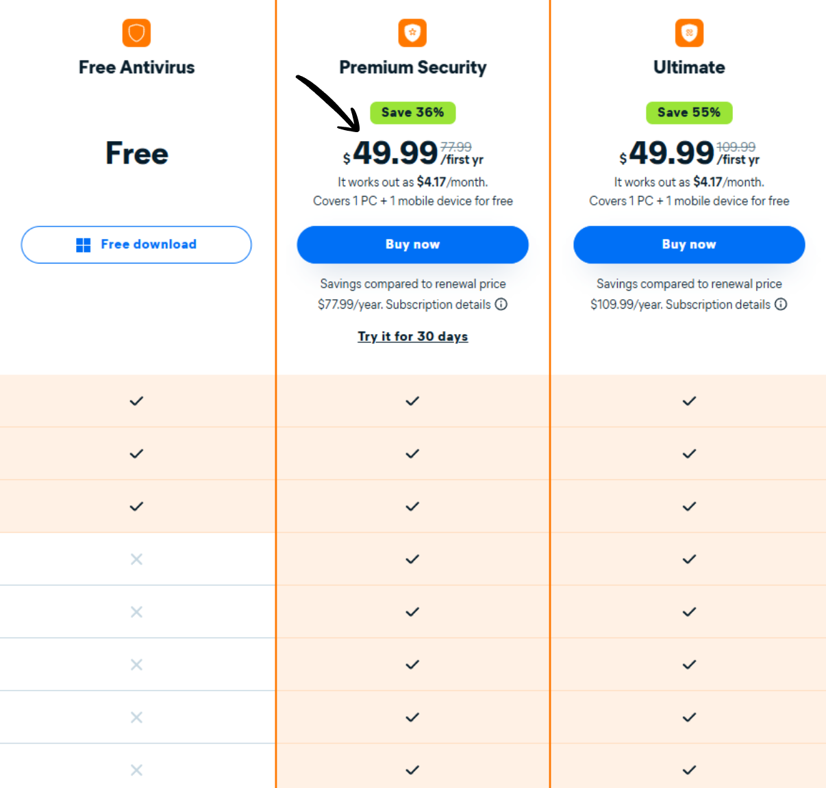
Task: Click the Windows logo inside Free download
Action: pos(84,244)
